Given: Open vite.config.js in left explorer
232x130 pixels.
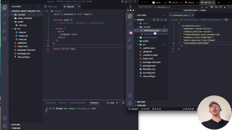Looking at the screenshot, I should coord(24,57).
